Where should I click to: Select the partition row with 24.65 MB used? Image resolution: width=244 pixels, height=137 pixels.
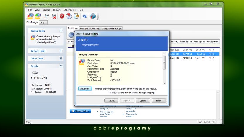point(194,50)
